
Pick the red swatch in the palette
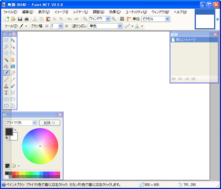coord(14,173)
